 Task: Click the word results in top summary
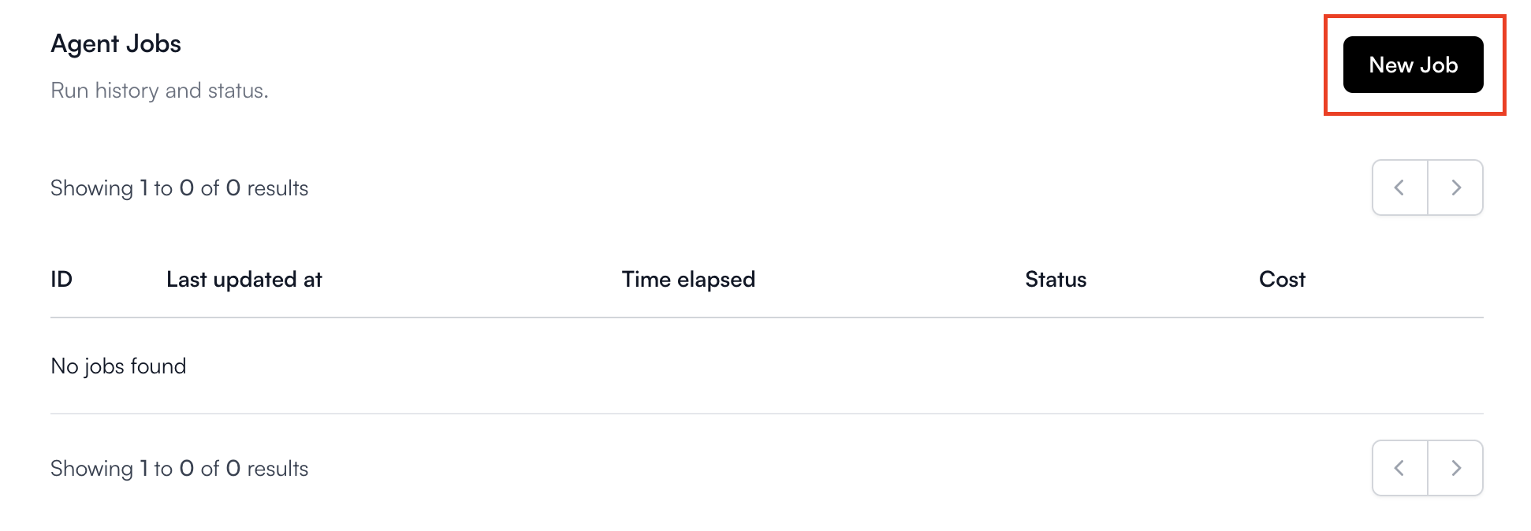278,188
